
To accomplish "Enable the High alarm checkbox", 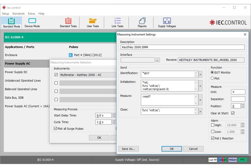I will pos(212,125).
